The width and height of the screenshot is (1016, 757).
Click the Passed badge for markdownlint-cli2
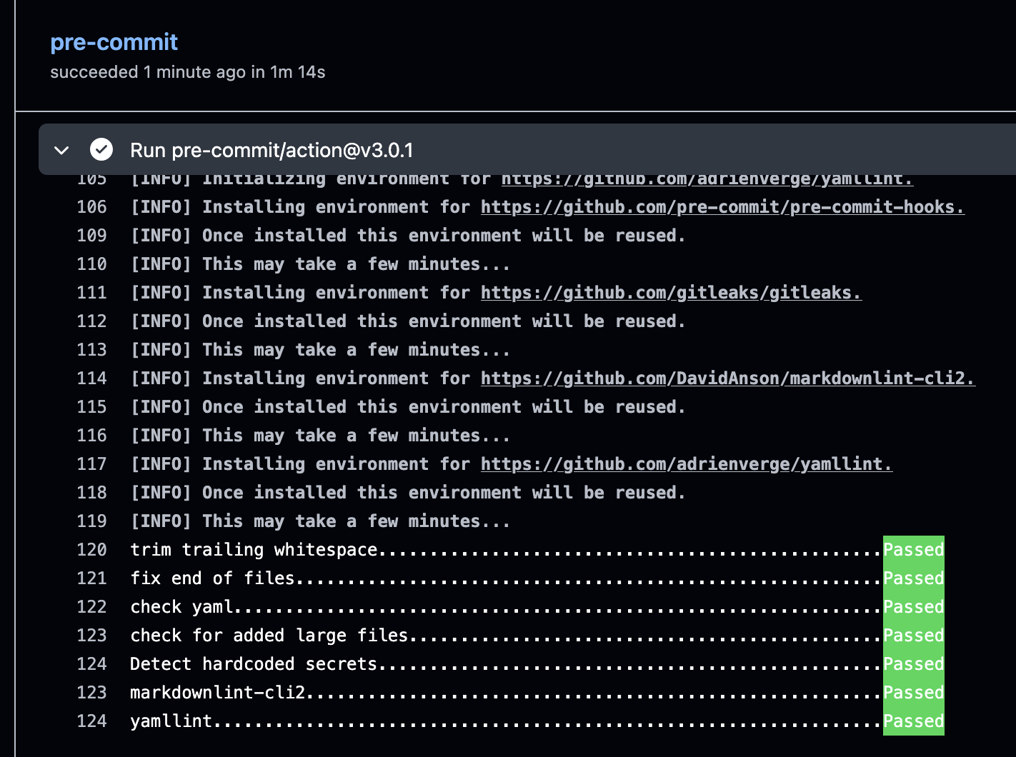pos(913,692)
